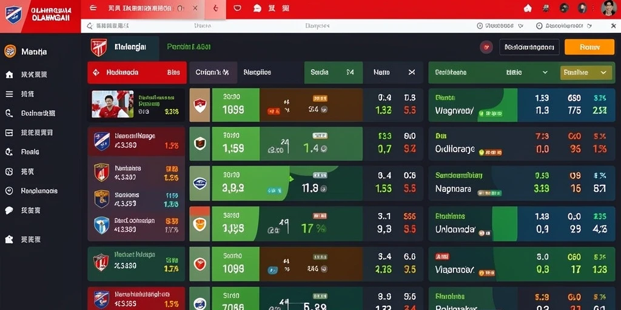Open the sidebar speech bubble icon
621x310 pixels.
click(9, 210)
